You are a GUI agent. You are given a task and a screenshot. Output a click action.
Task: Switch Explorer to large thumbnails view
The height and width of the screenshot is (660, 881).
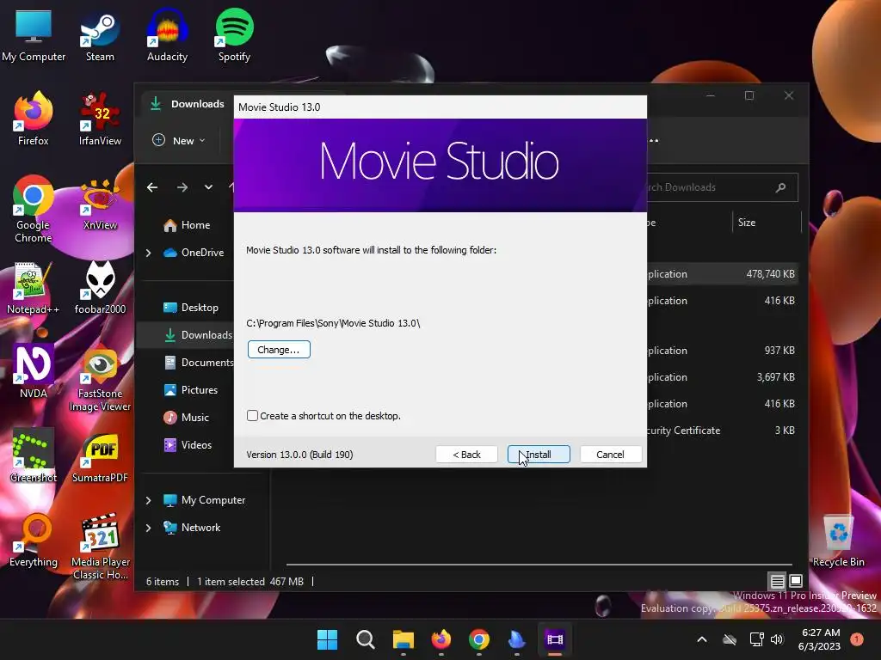point(796,582)
